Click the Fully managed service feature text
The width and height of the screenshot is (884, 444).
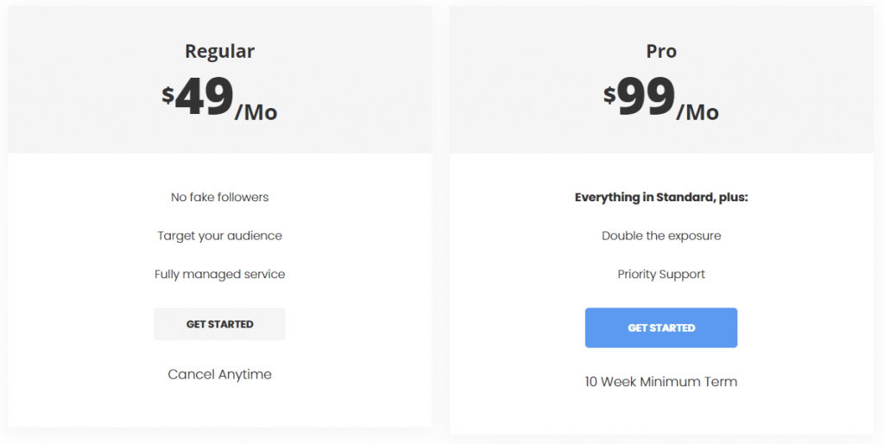click(220, 274)
